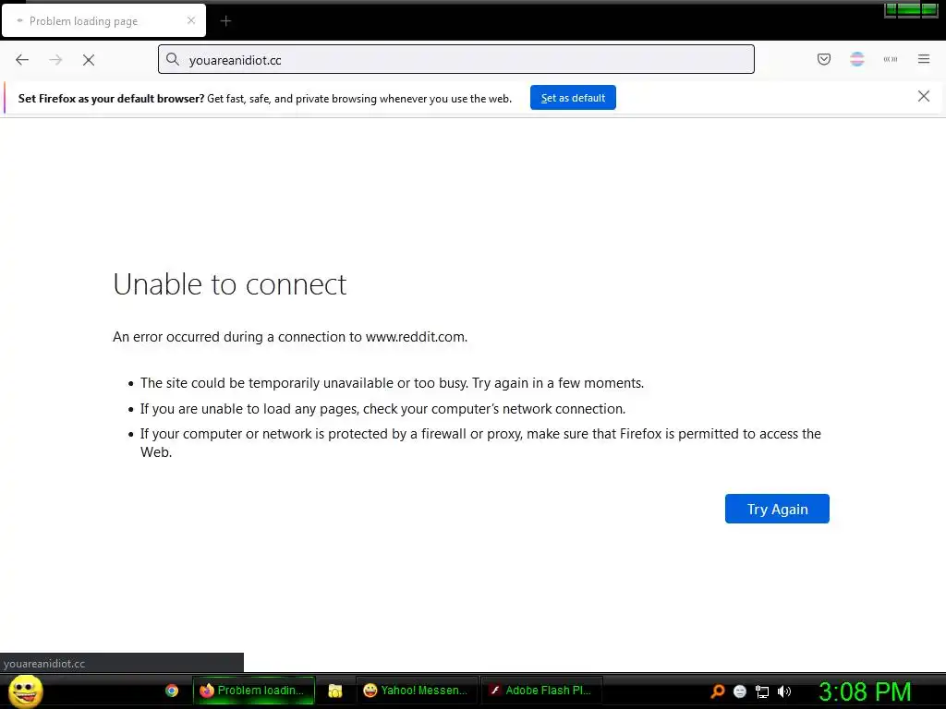Click the check your network connection bullet

(x=382, y=409)
